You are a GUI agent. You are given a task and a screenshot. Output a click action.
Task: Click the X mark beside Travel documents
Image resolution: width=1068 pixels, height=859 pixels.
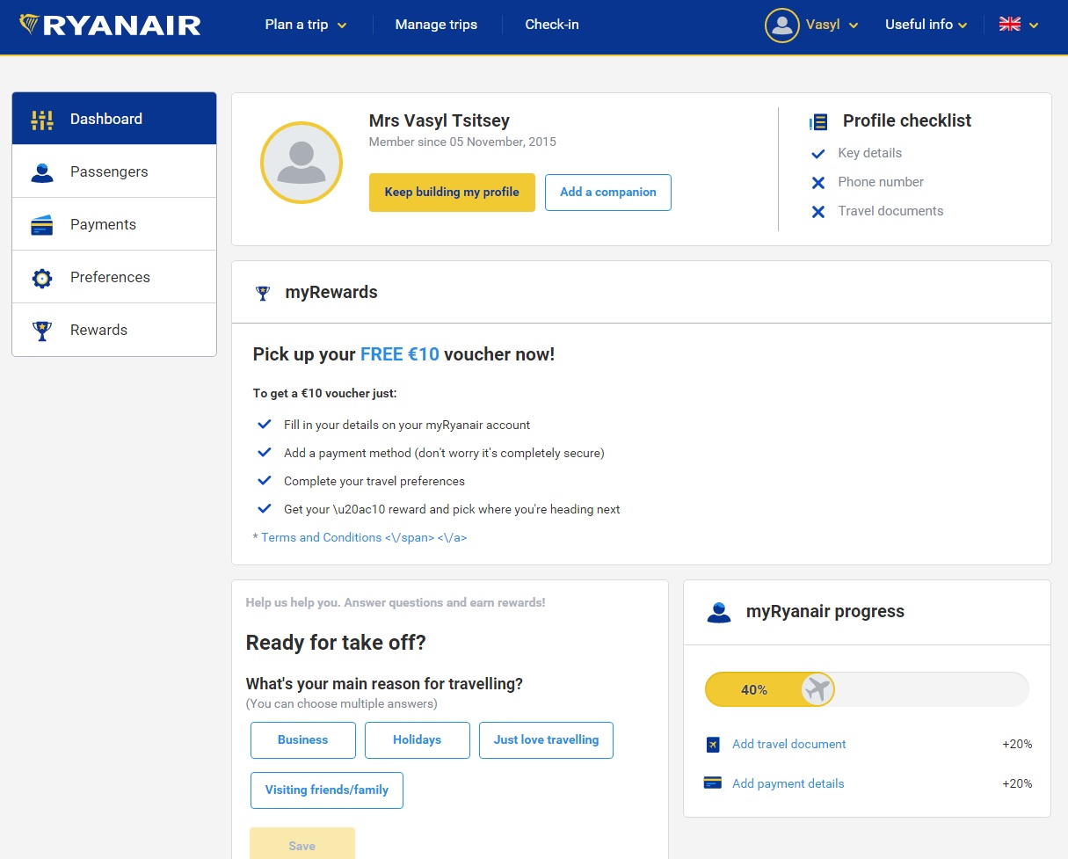[x=818, y=212]
